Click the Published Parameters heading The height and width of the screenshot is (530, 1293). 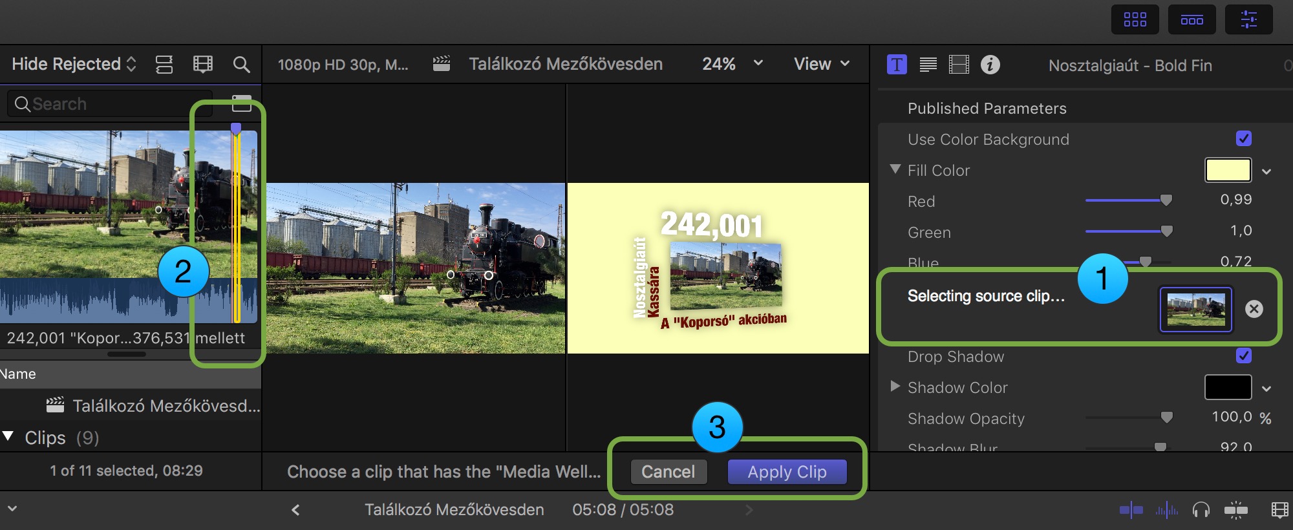click(987, 108)
